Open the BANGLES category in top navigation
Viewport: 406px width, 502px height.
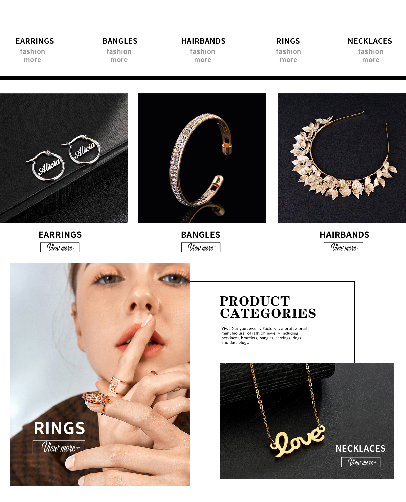point(120,41)
